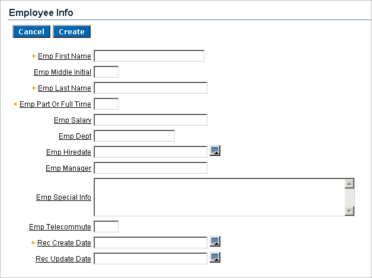Click the Emp Hiredate label link
372x278 pixels.
pos(69,152)
